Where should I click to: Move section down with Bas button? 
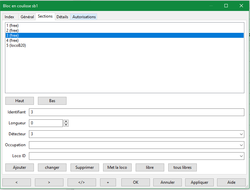point(52,101)
